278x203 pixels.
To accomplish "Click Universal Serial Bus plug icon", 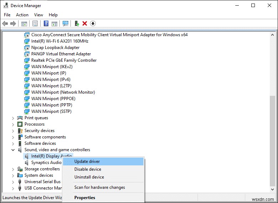I will pos(20,182).
